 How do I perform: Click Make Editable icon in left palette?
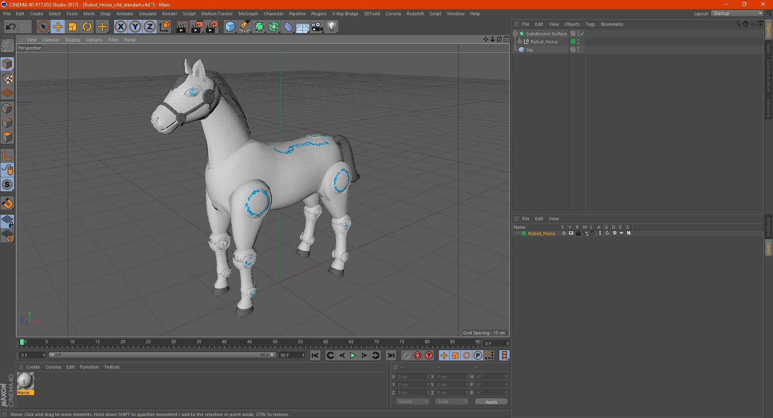pyautogui.click(x=7, y=46)
